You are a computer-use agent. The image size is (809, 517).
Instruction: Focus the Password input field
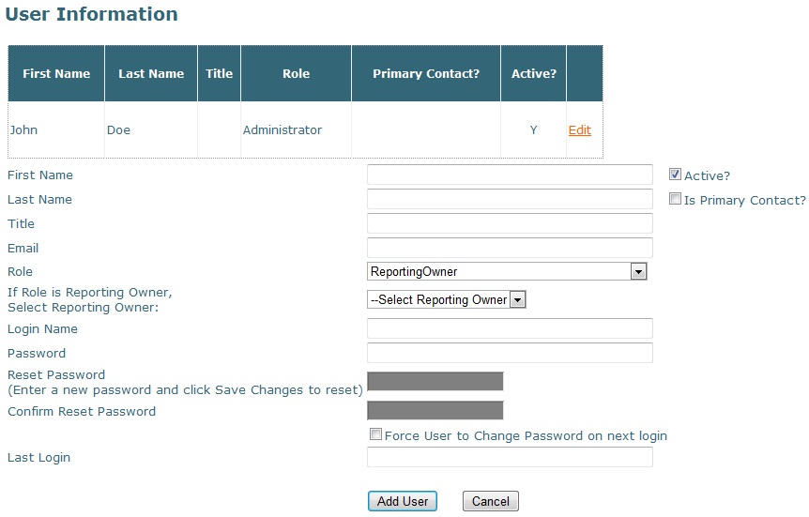[x=510, y=353]
